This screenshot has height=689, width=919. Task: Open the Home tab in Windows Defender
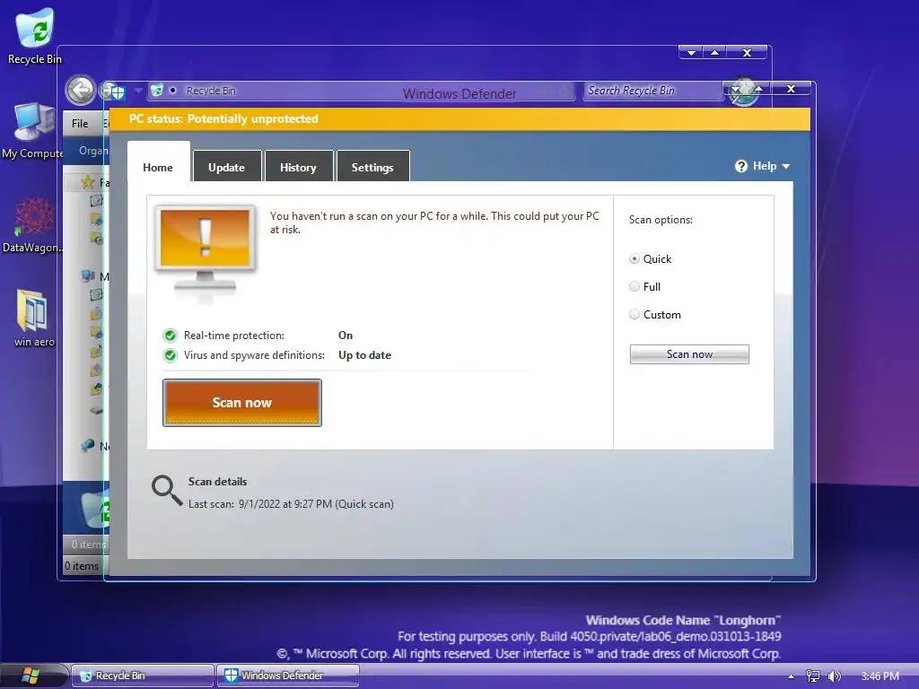158,168
